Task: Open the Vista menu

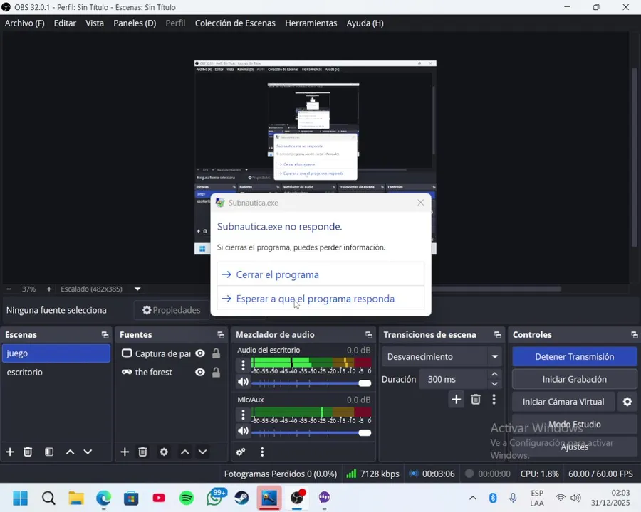Action: click(95, 23)
